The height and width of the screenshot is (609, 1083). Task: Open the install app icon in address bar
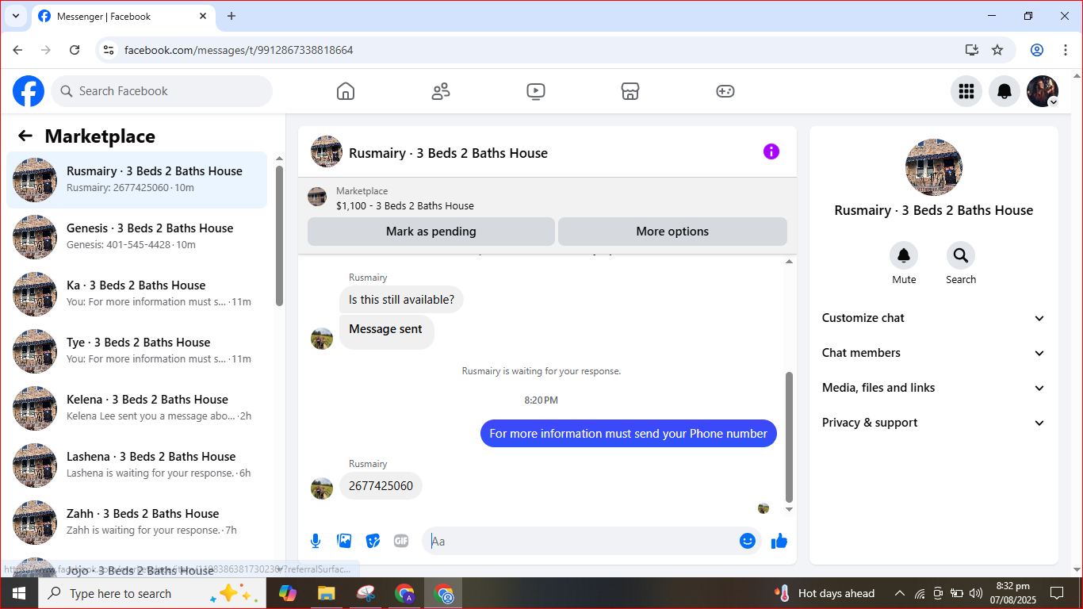972,50
